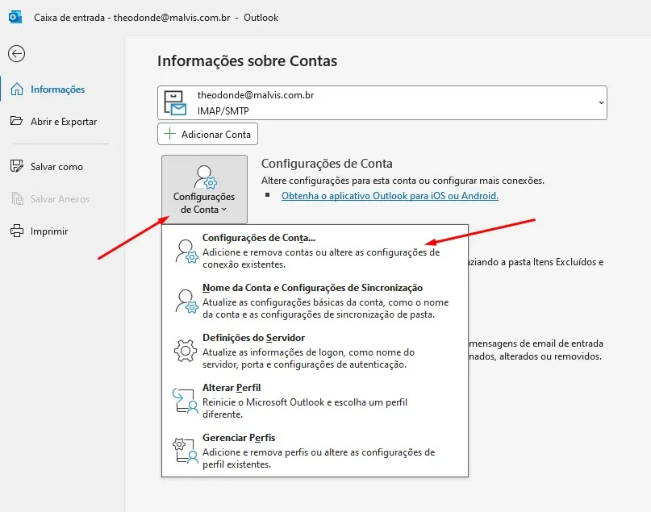Click the Adicionar Conta button
Screen dimensions: 651x512
click(207, 134)
